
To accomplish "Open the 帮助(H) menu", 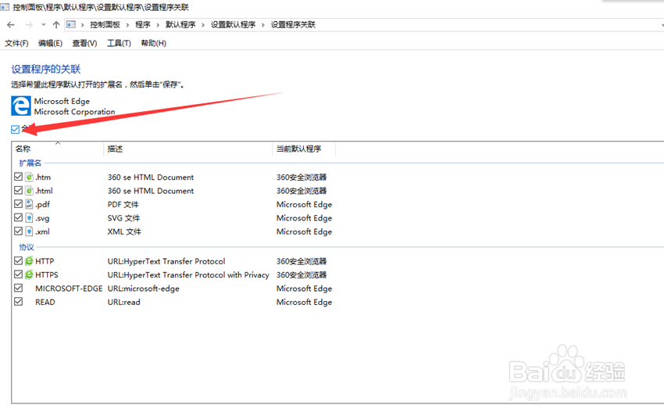I will click(153, 43).
